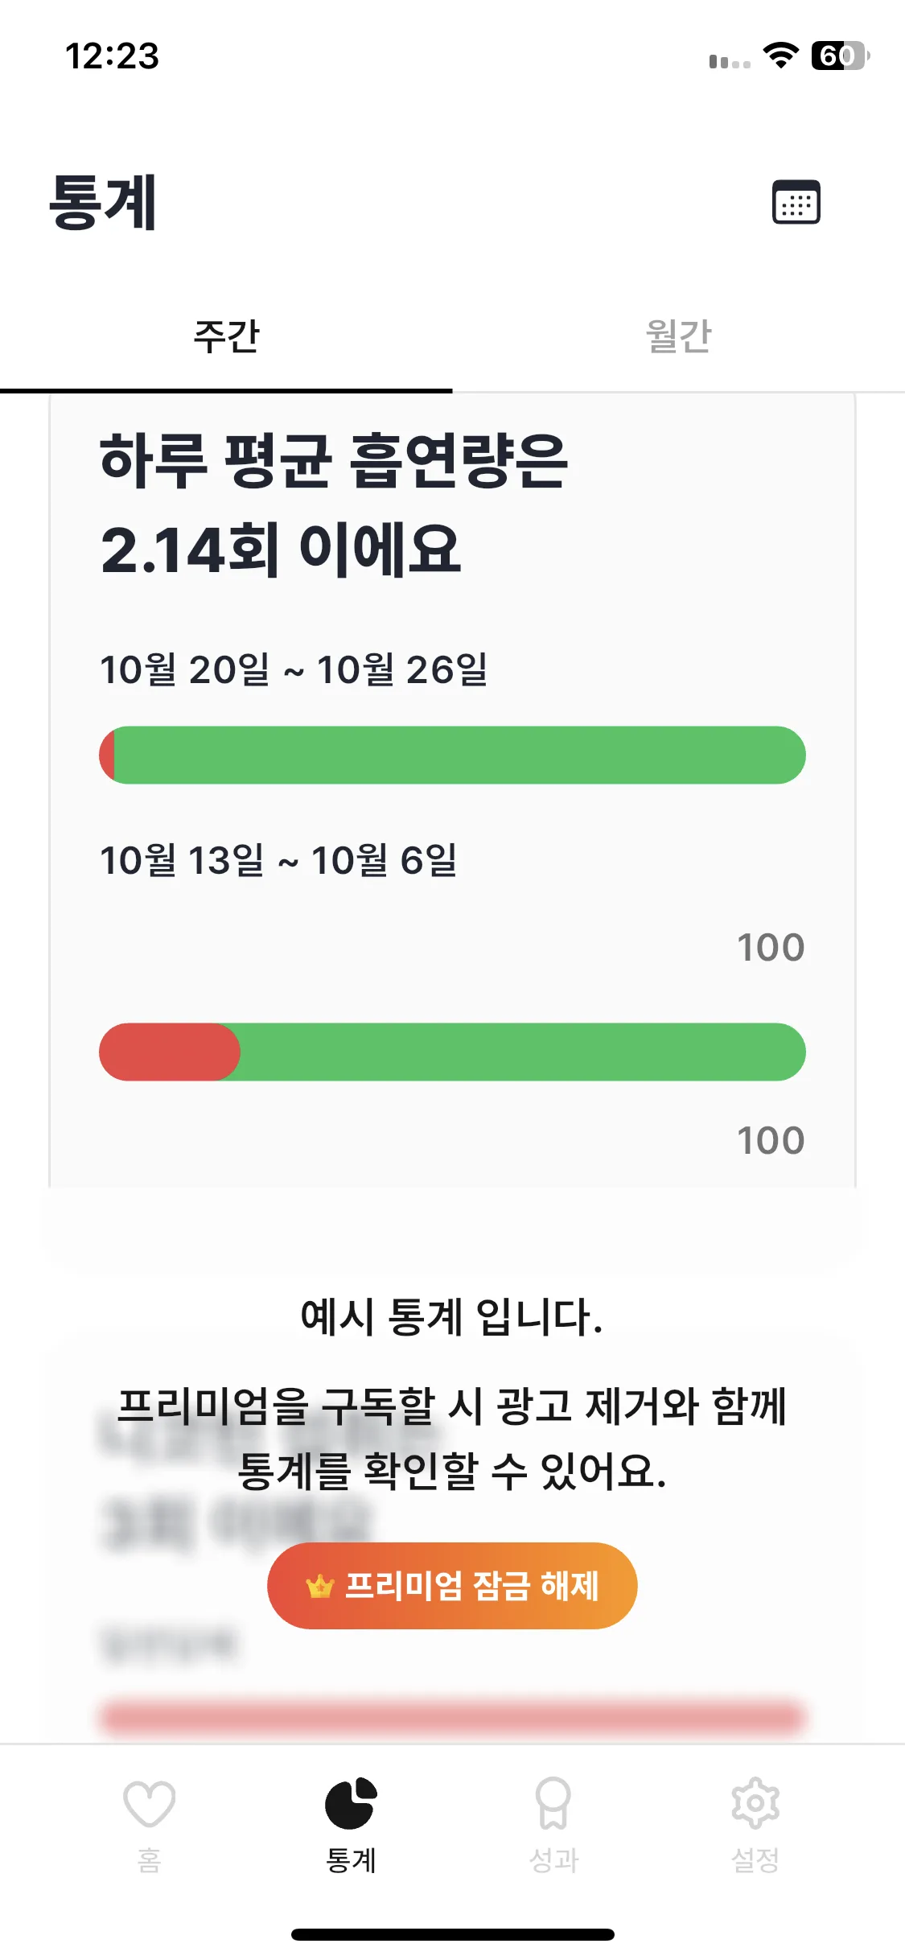This screenshot has height=1960, width=905.
Task: Tap the crown icon on premium button
Action: 319,1586
